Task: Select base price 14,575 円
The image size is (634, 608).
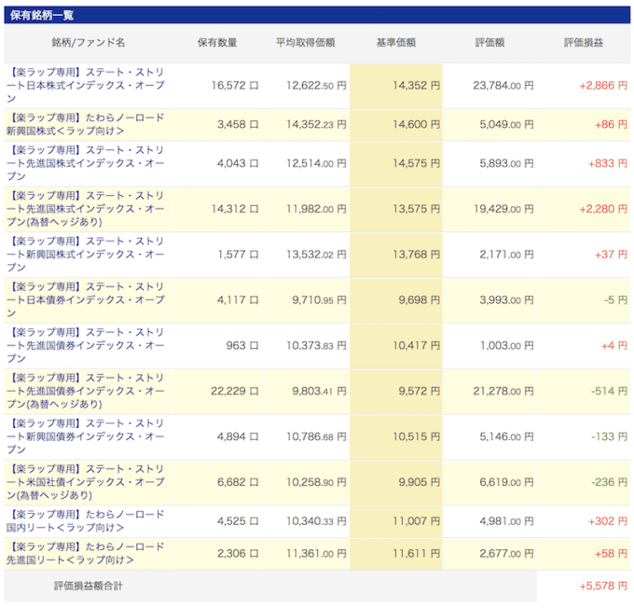Action: pos(416,163)
